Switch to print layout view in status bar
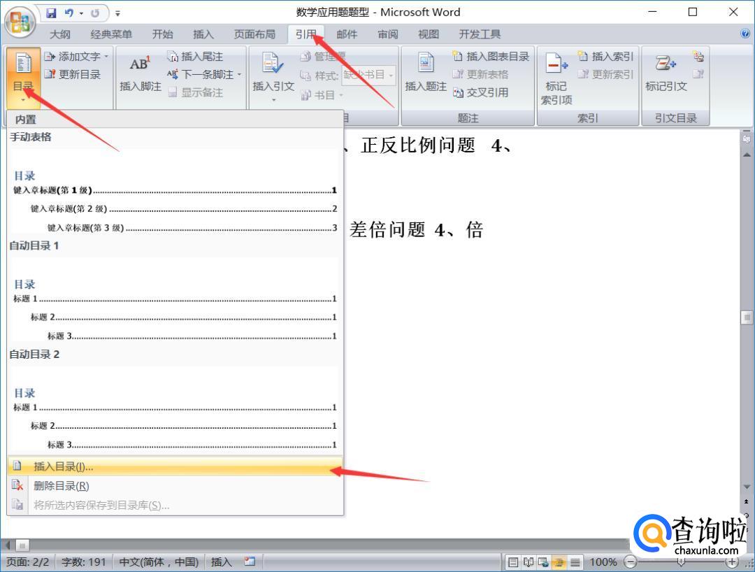Viewport: 755px width, 572px height. tap(514, 562)
